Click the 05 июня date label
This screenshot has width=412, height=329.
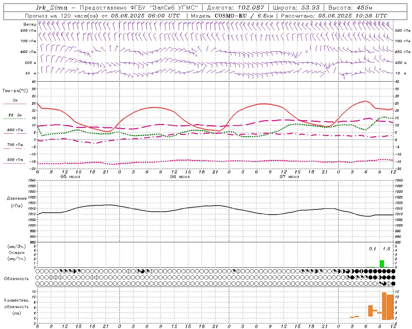click(70, 177)
